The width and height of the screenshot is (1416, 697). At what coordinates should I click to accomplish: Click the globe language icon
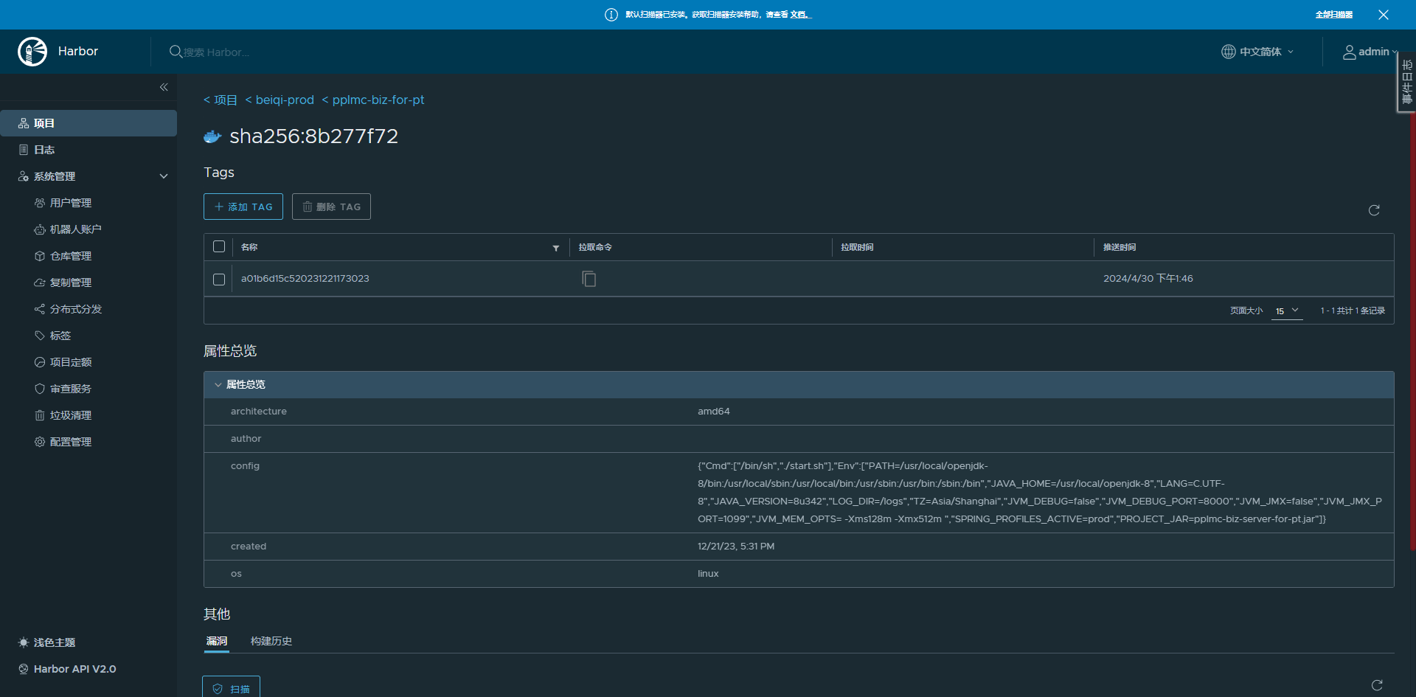[1228, 52]
